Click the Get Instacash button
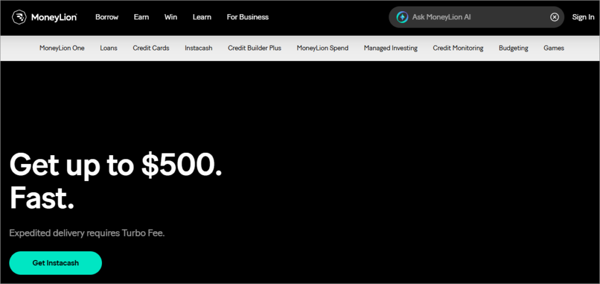This screenshot has height=284, width=600. click(56, 263)
